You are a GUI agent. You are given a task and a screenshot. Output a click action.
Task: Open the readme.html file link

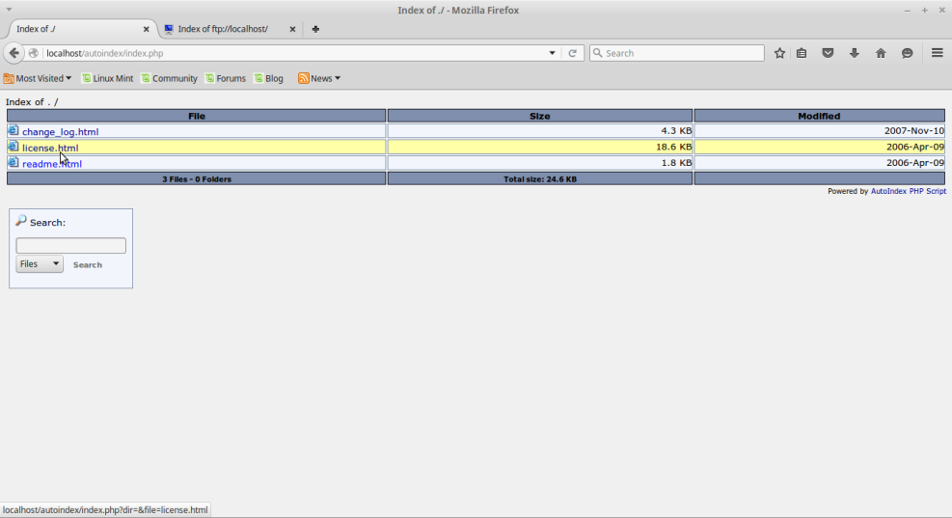tap(52, 164)
